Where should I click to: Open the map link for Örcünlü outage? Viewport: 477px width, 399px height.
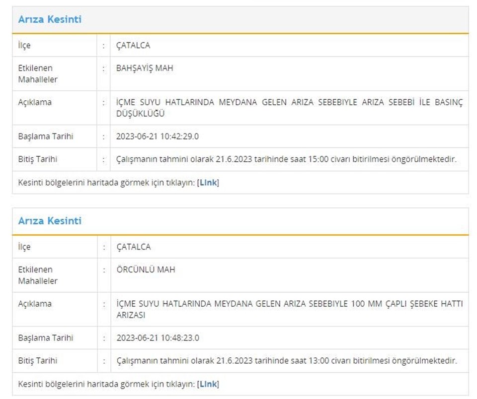(x=208, y=384)
